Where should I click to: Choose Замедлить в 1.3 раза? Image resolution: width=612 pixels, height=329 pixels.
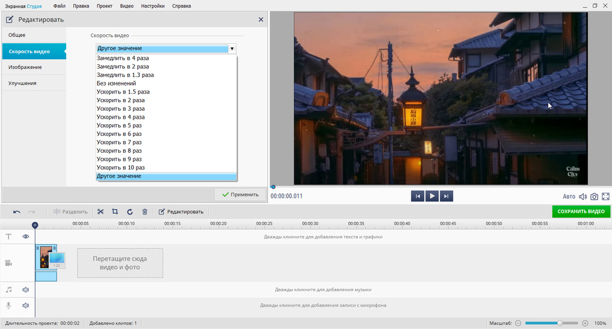(x=166, y=75)
